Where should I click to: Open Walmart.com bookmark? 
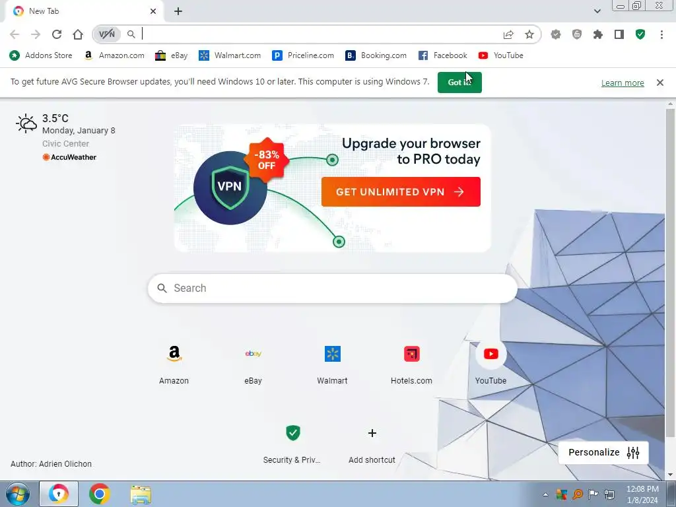click(x=230, y=55)
